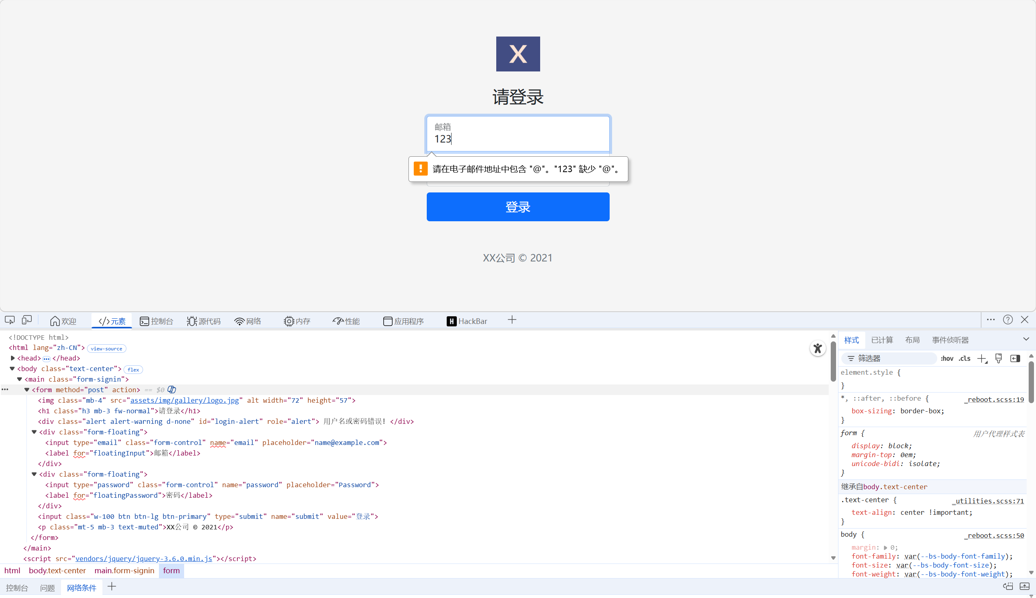Open the HackBar tab icon
Image resolution: width=1036 pixels, height=598 pixels.
click(452, 321)
